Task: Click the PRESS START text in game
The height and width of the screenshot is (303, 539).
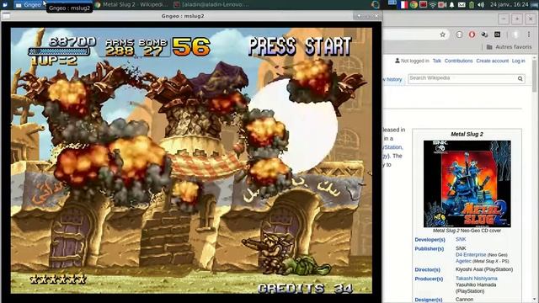Action: click(x=300, y=46)
